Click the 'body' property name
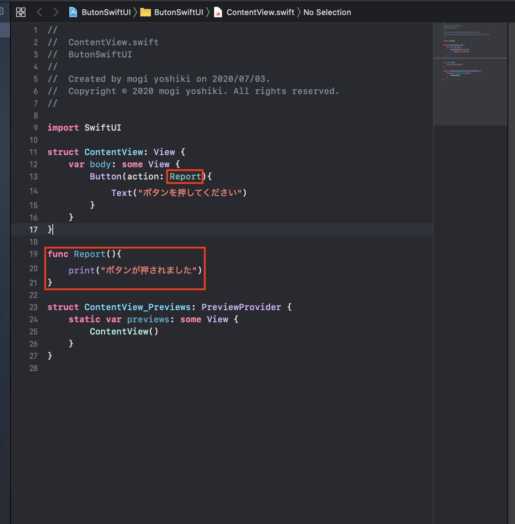This screenshot has width=515, height=524. pyautogui.click(x=100, y=164)
